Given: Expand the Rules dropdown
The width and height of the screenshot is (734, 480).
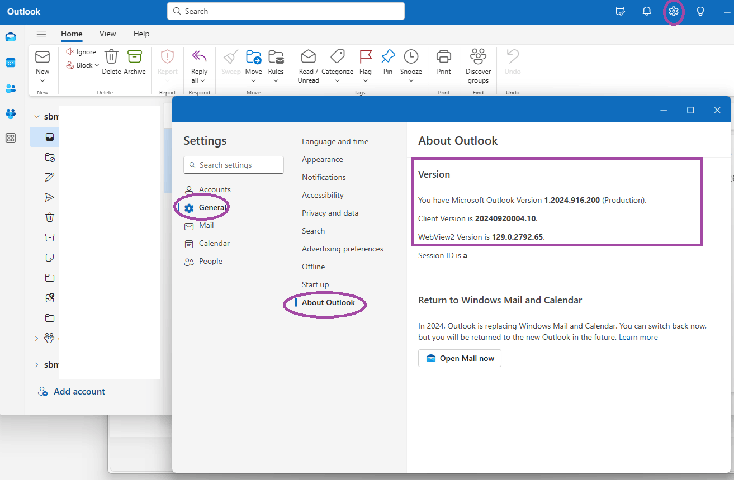Looking at the screenshot, I should tap(276, 81).
